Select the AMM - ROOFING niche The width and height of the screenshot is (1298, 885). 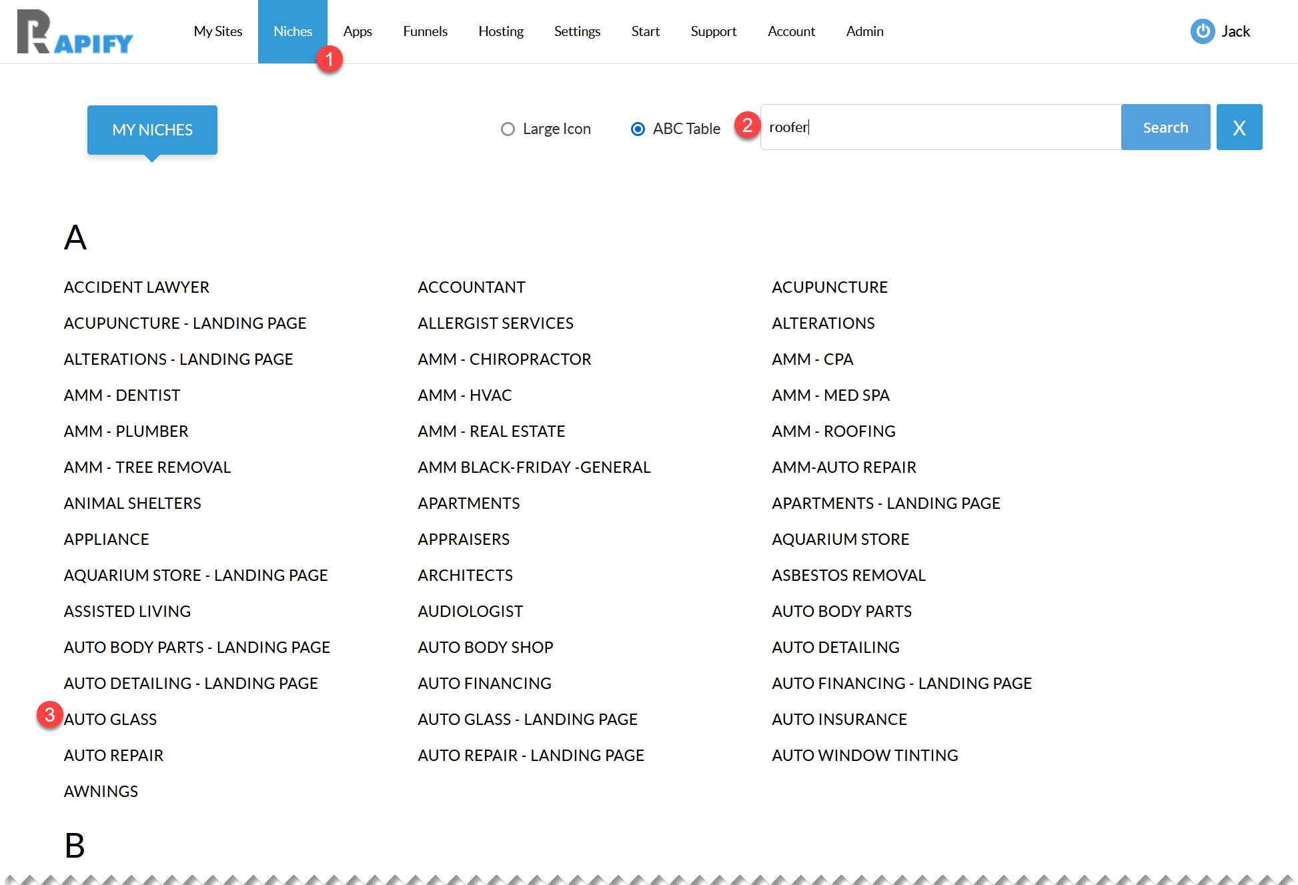833,431
